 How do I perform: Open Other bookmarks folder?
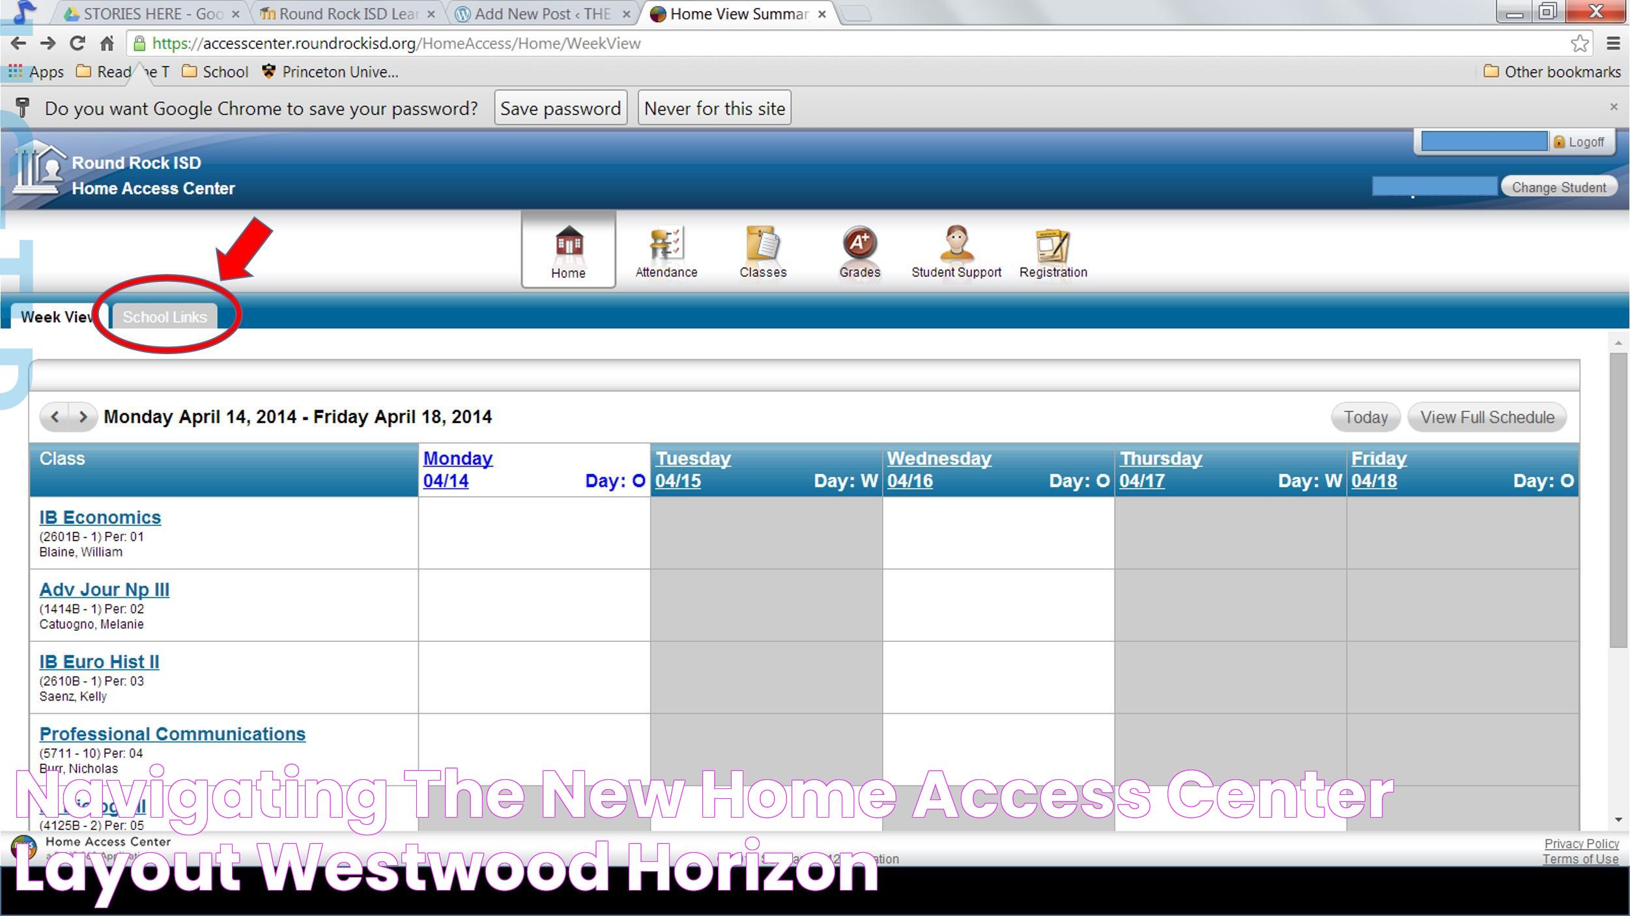[x=1552, y=72]
